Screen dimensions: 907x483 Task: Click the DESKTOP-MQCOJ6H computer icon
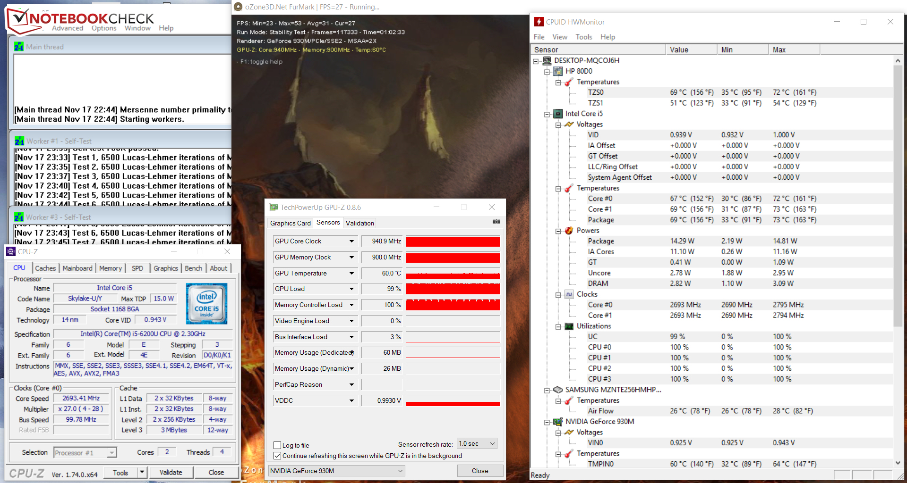547,60
